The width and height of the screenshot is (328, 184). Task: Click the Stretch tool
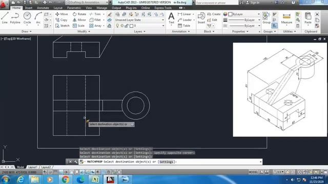(63, 26)
